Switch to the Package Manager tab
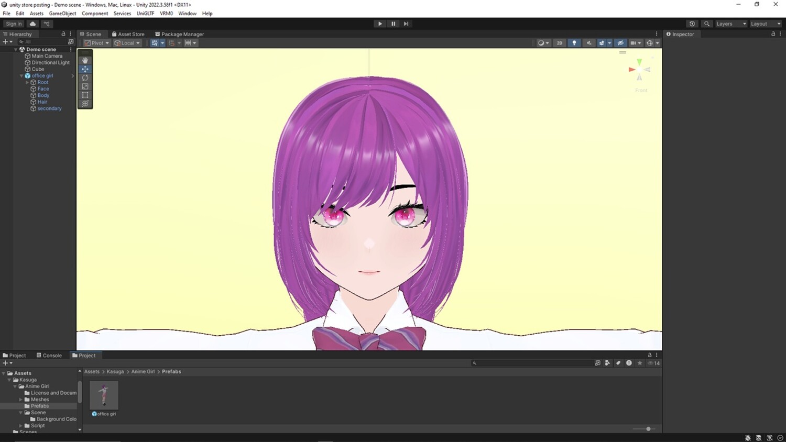This screenshot has height=442, width=786. tap(179, 34)
